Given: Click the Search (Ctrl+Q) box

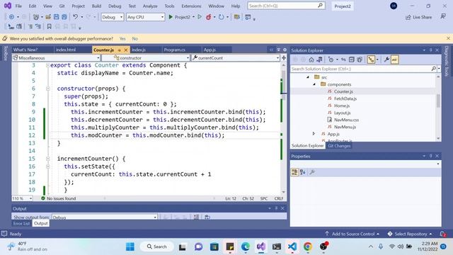Looking at the screenshot, I should pyautogui.click(x=286, y=6).
